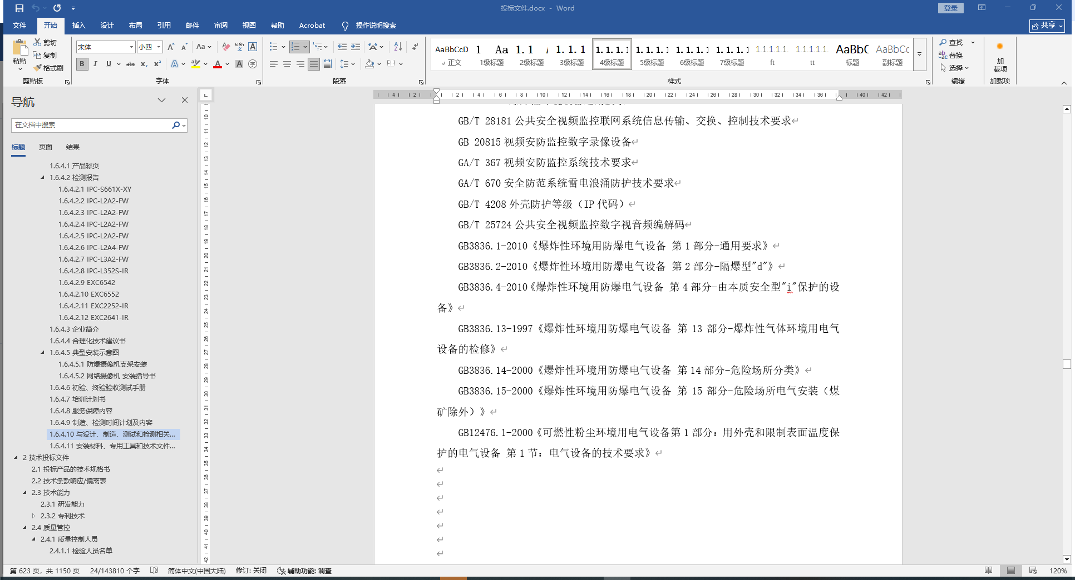Clear all formatting with the eraser icon

click(x=226, y=47)
